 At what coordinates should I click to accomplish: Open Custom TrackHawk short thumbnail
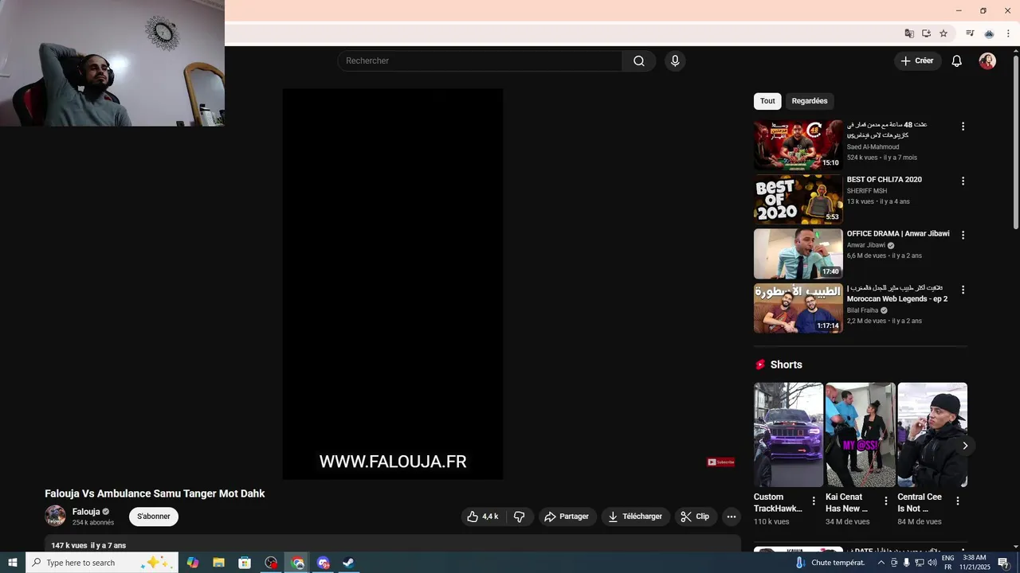(x=788, y=435)
